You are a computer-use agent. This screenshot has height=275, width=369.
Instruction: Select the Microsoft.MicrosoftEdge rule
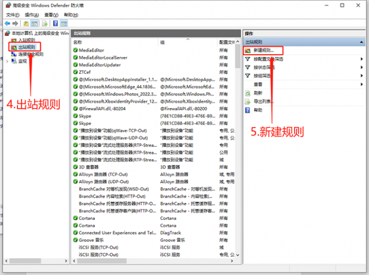pos(117,87)
